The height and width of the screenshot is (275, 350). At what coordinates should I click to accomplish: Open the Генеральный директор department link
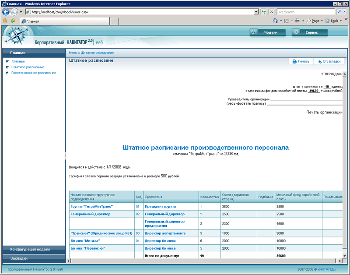(x=91, y=214)
